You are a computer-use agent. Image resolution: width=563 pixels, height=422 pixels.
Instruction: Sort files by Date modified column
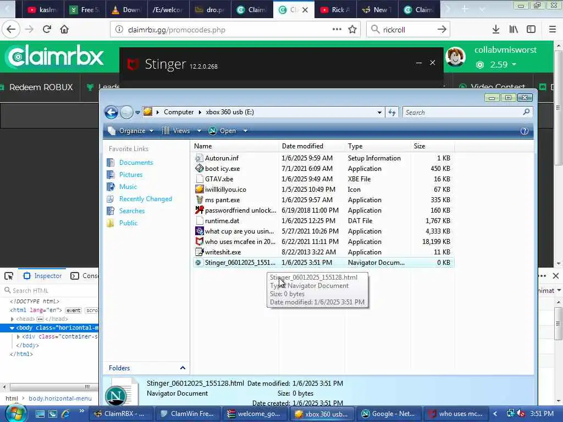(x=311, y=146)
